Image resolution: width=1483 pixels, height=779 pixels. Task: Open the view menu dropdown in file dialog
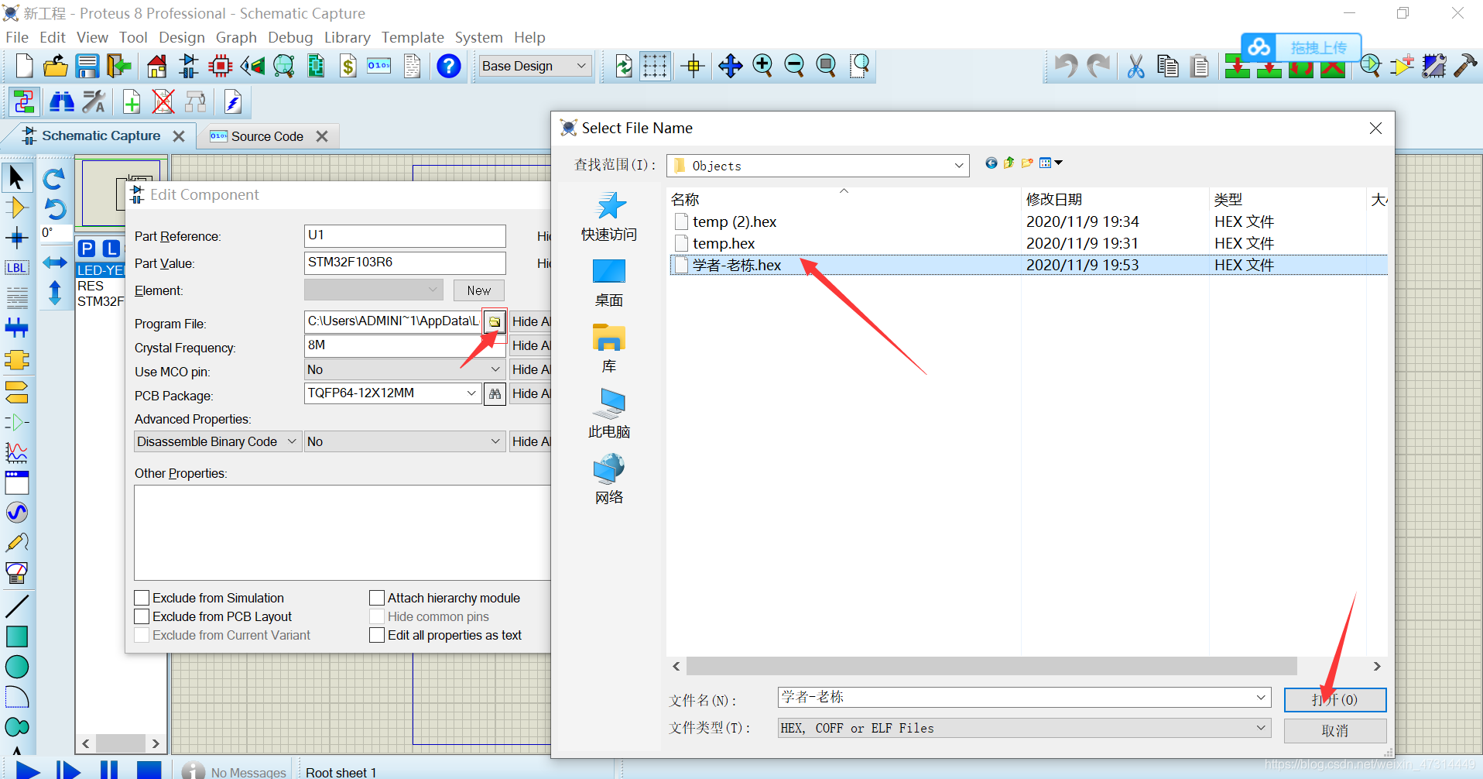[1050, 163]
